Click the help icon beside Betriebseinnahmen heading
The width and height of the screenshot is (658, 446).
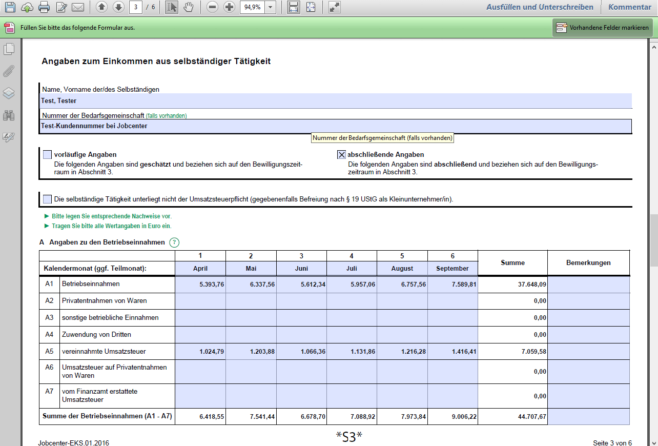(x=174, y=242)
